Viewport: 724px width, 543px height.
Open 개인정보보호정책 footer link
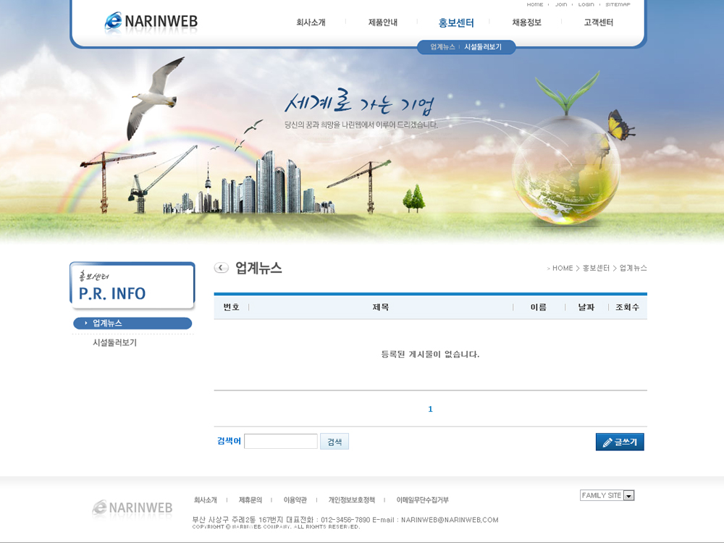pyautogui.click(x=351, y=500)
